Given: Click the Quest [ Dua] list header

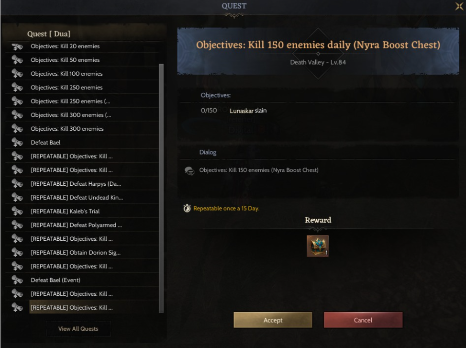Looking at the screenshot, I should click(x=49, y=34).
